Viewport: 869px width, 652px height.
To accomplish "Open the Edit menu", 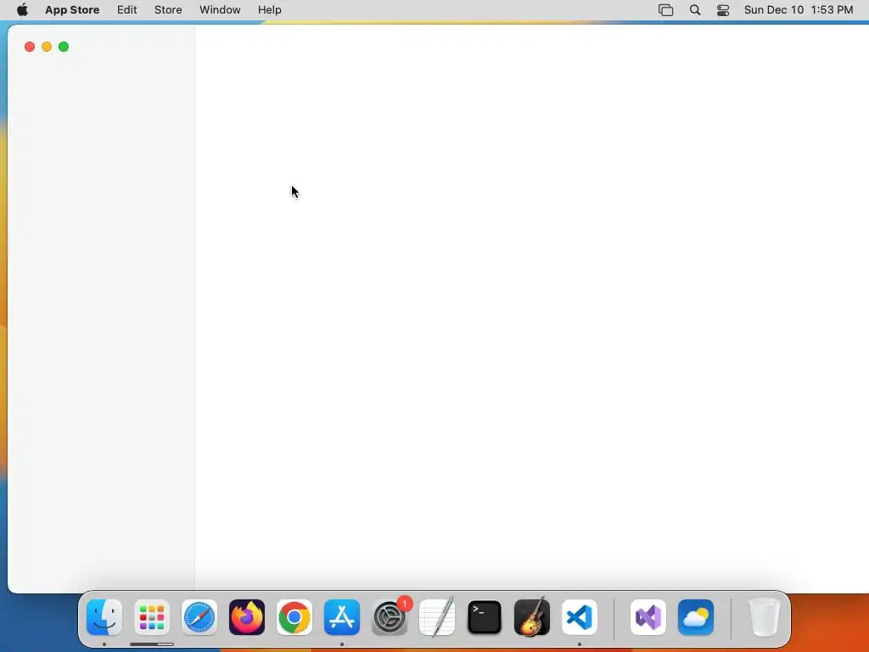I will tap(127, 10).
